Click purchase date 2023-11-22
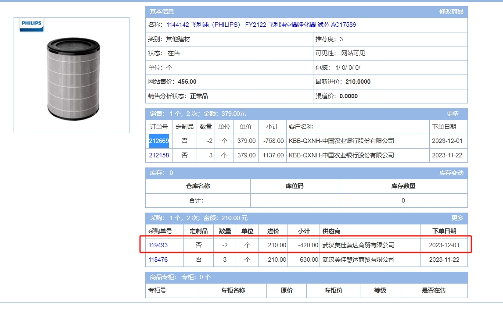Image resolution: width=503 pixels, height=320 pixels. [444, 260]
